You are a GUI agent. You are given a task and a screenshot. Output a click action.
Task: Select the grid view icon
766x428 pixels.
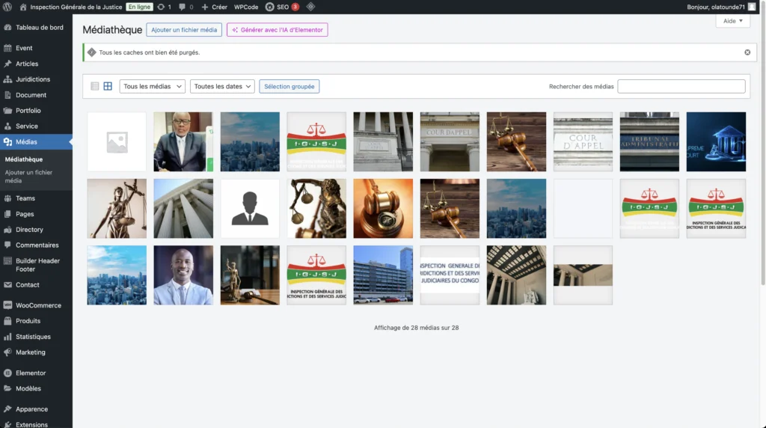click(x=108, y=86)
